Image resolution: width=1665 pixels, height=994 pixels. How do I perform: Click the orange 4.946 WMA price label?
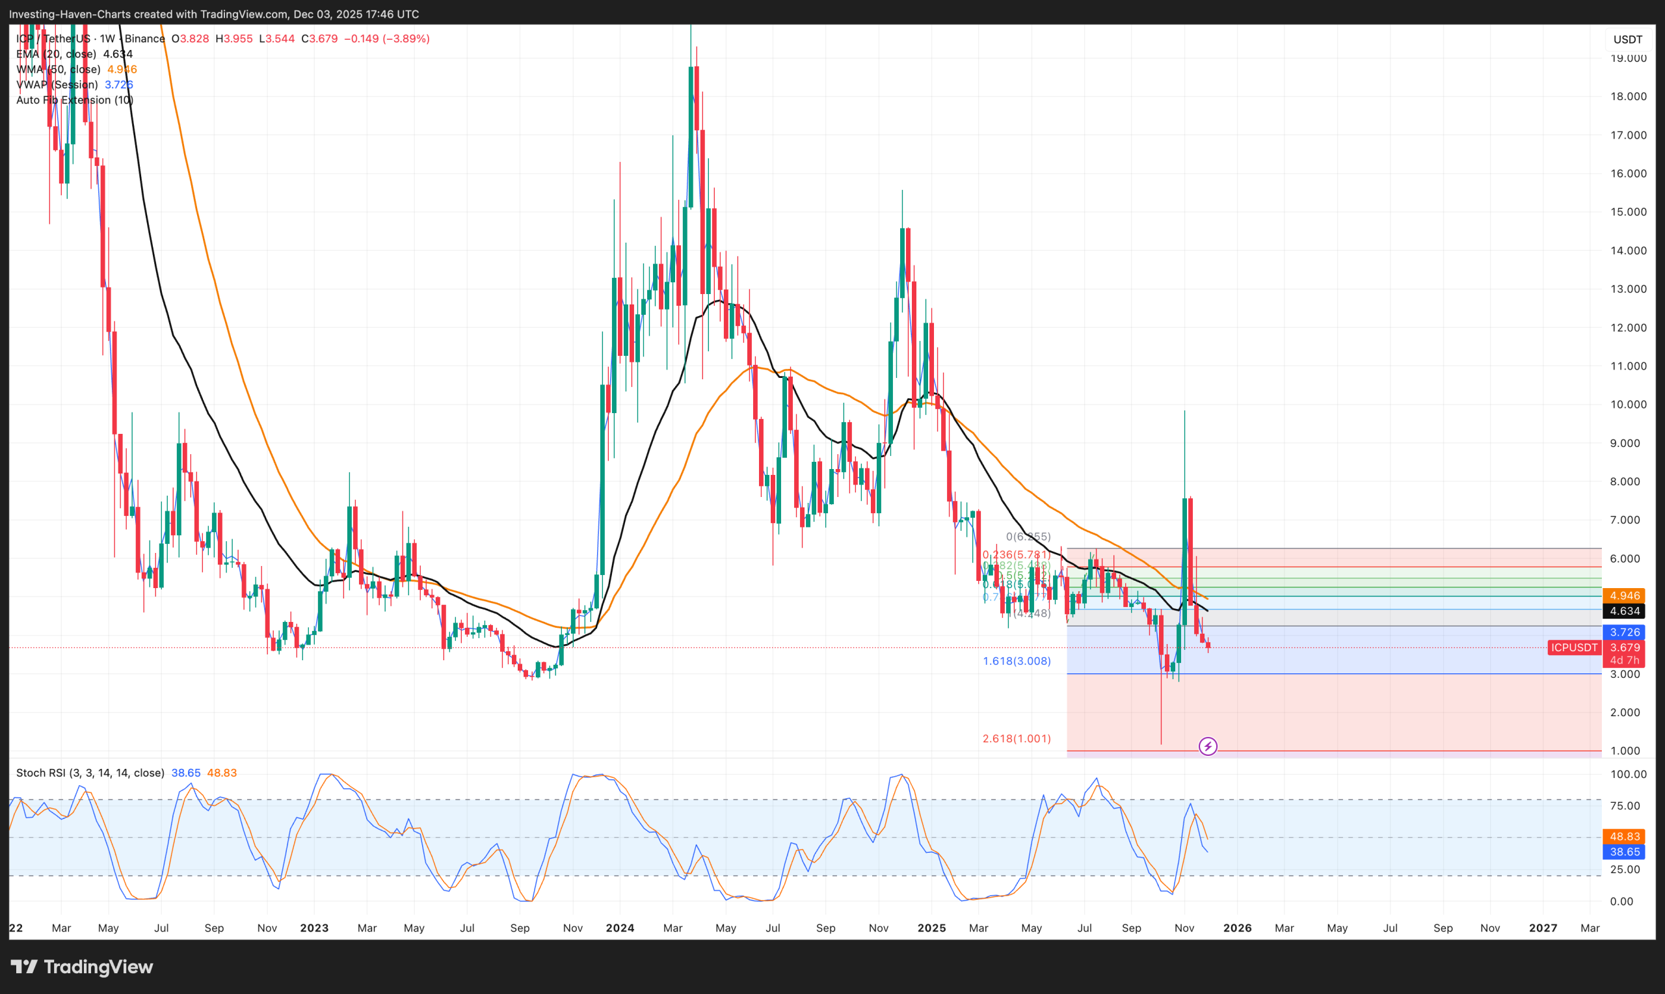[1624, 595]
